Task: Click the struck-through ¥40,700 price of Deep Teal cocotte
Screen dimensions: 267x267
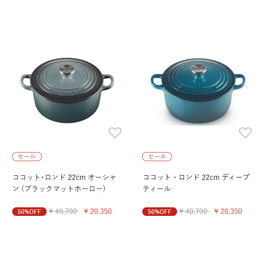Action: (194, 211)
